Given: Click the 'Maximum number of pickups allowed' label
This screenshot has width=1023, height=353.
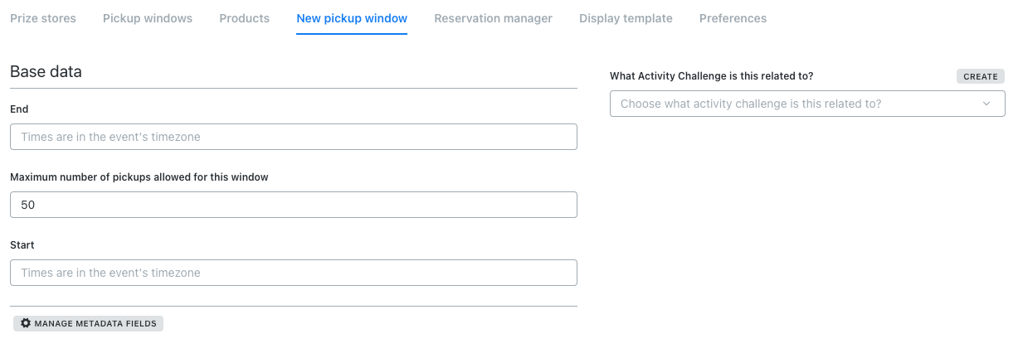Looking at the screenshot, I should (x=139, y=177).
